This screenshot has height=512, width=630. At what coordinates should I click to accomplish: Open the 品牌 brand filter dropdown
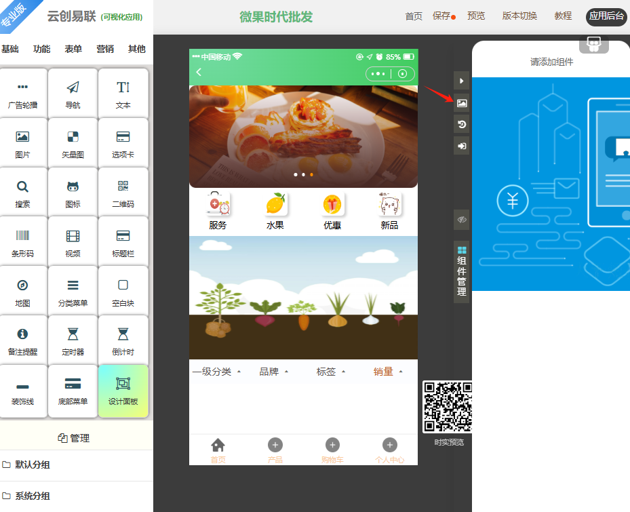click(273, 372)
